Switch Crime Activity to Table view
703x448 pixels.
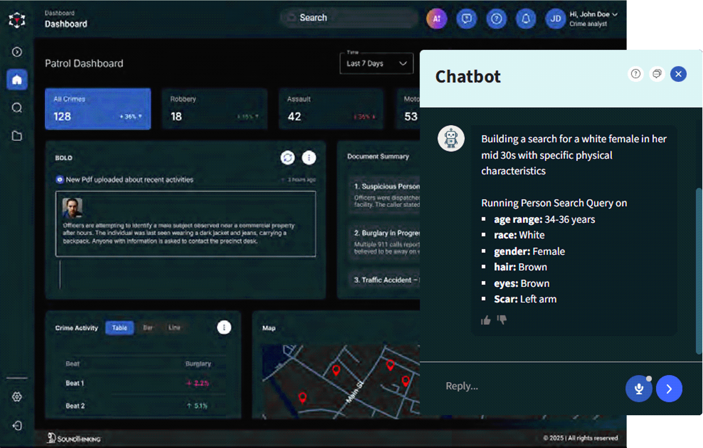click(x=119, y=328)
